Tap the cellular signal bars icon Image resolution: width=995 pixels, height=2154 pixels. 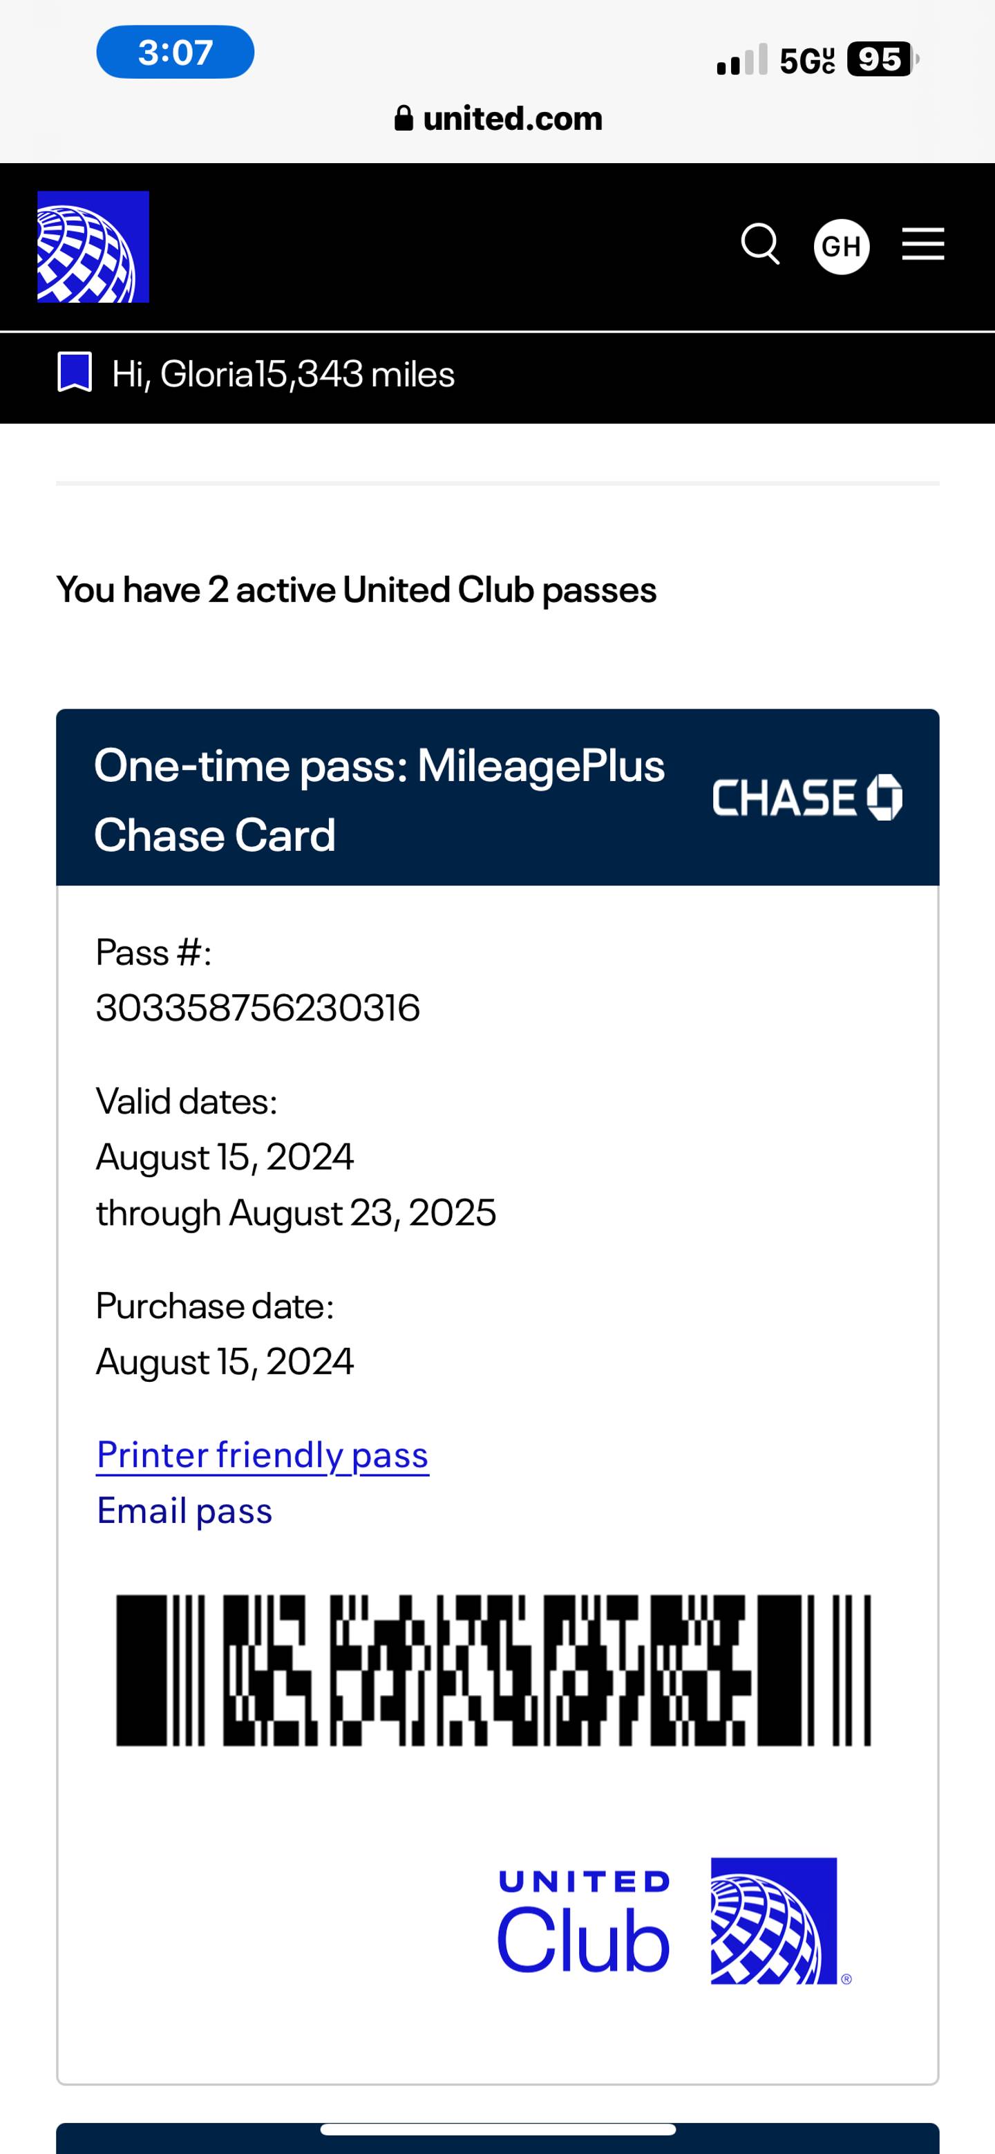click(x=741, y=60)
